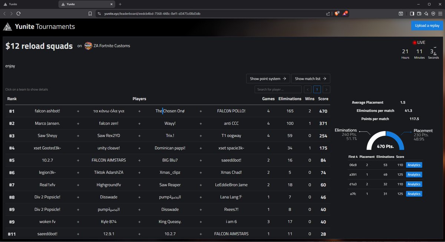This screenshot has width=445, height=242.
Task: Click the Score column header
Action: click(323, 99)
